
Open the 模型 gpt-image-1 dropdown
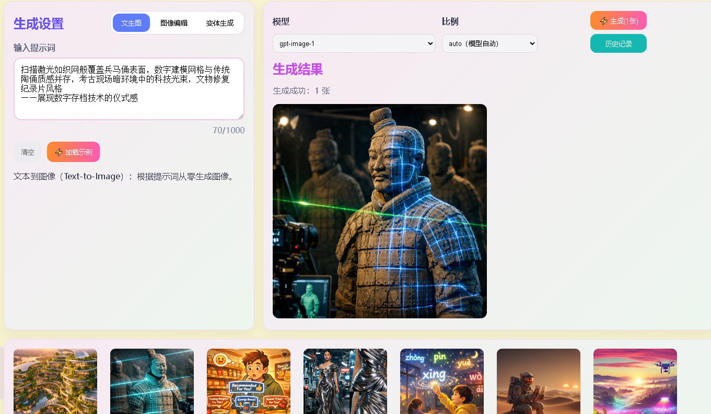point(354,43)
